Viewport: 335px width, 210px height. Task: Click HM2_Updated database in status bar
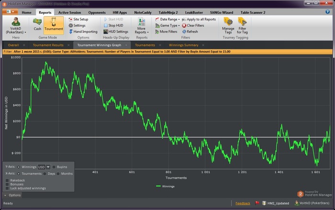point(276,203)
